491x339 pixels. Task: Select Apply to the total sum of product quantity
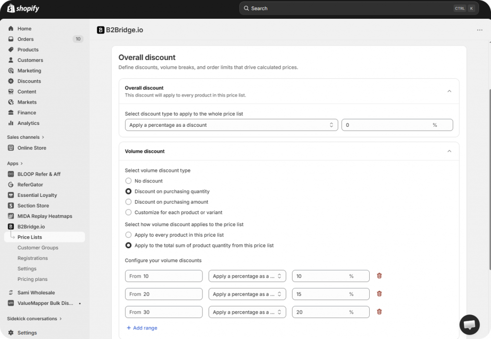click(129, 245)
